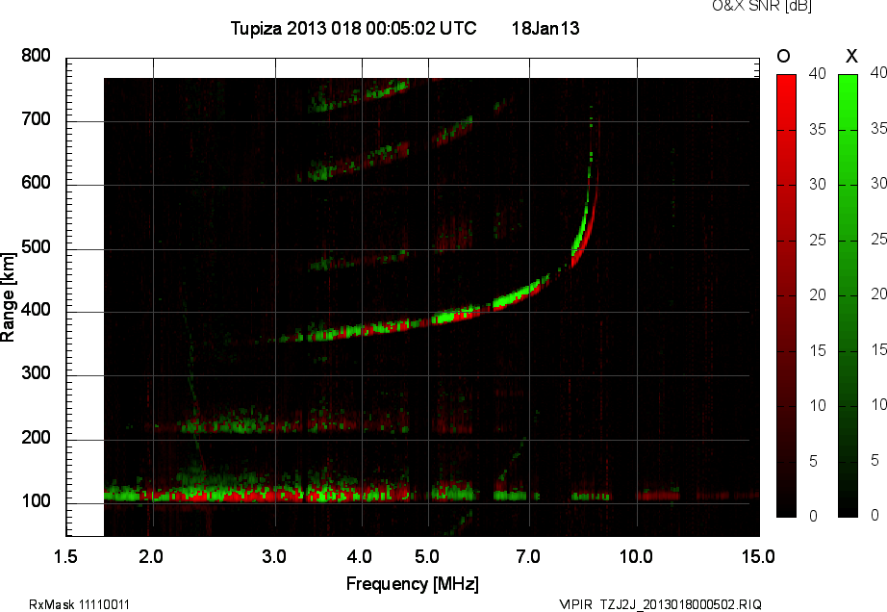Click the 5.0 tick on the Frequency axis
This screenshot has height=612, width=887.
427,557
